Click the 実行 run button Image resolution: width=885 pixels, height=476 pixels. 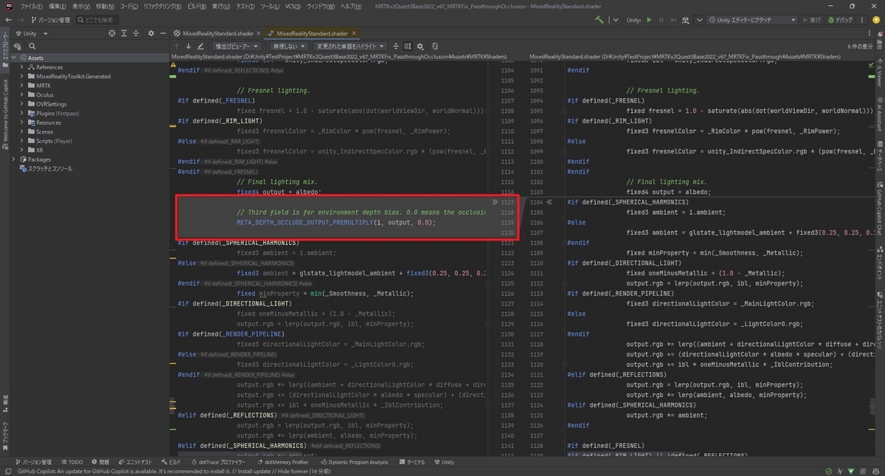pos(811,20)
